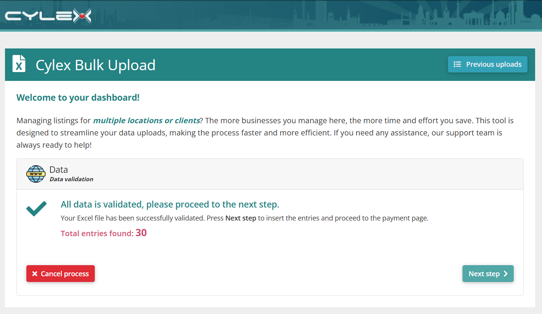Click the chevron arrow on Next step
Screen dimensions: 542x314
pyautogui.click(x=505, y=274)
